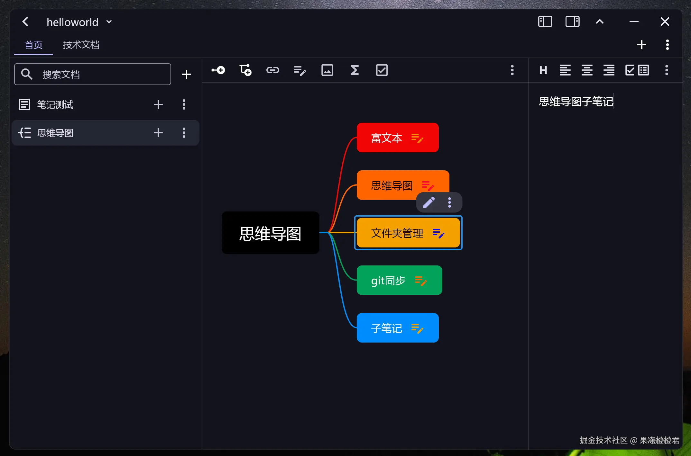Add a sub-document under 笔记测试
The height and width of the screenshot is (456, 691).
click(x=158, y=104)
